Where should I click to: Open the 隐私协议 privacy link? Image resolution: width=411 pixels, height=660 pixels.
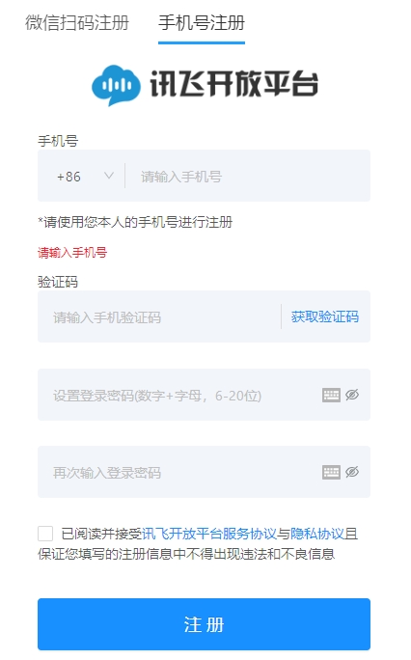[x=317, y=534]
